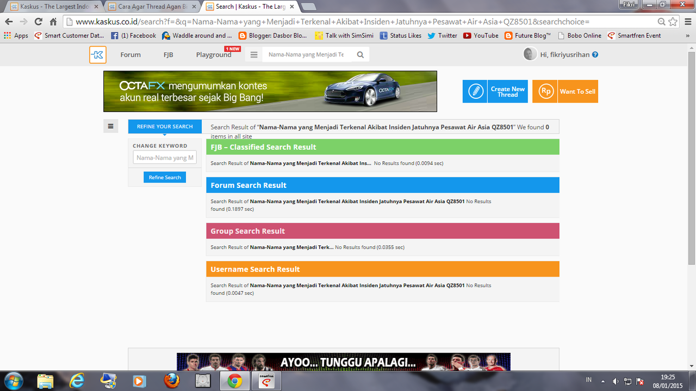The width and height of the screenshot is (696, 391).
Task: Click the blue help question icon
Action: click(595, 55)
